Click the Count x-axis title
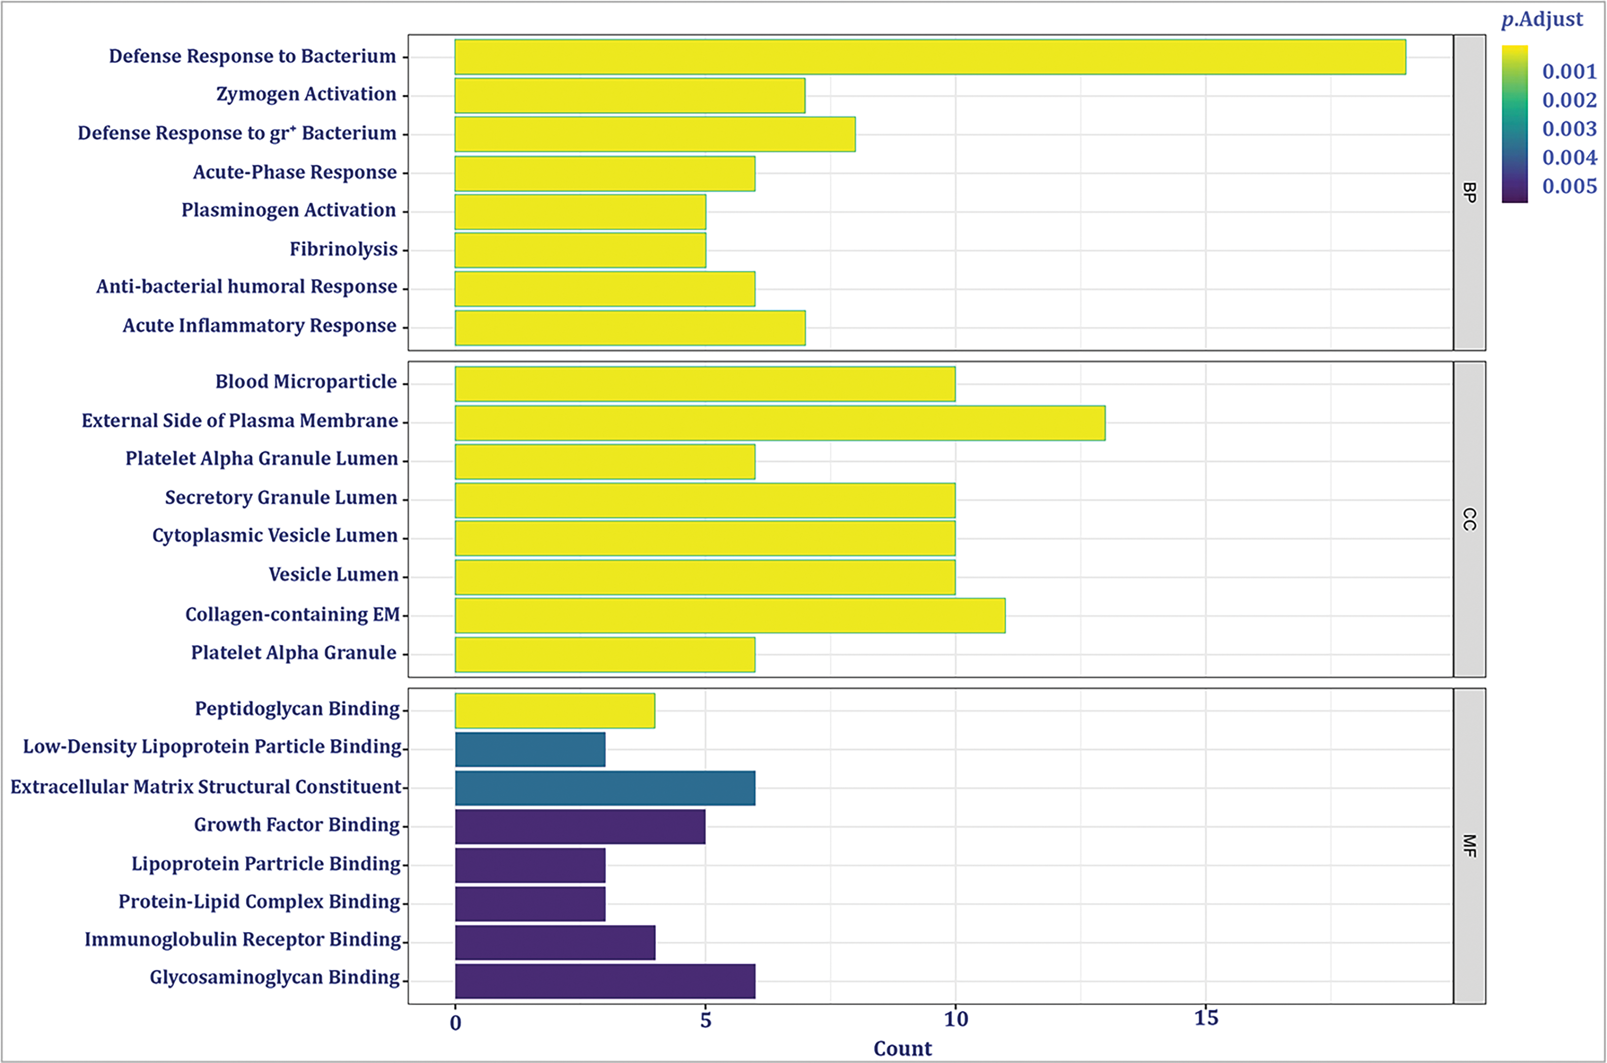 coord(902,1049)
